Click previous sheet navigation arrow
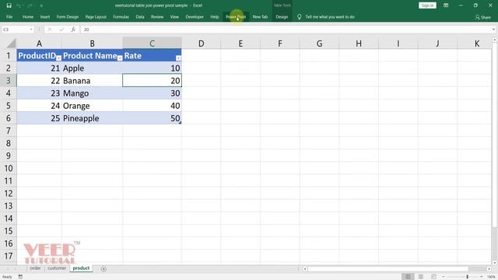The image size is (498, 280). point(8,269)
